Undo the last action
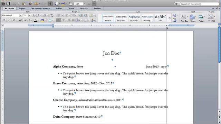The width and height of the screenshot is (221, 124). point(36,4)
